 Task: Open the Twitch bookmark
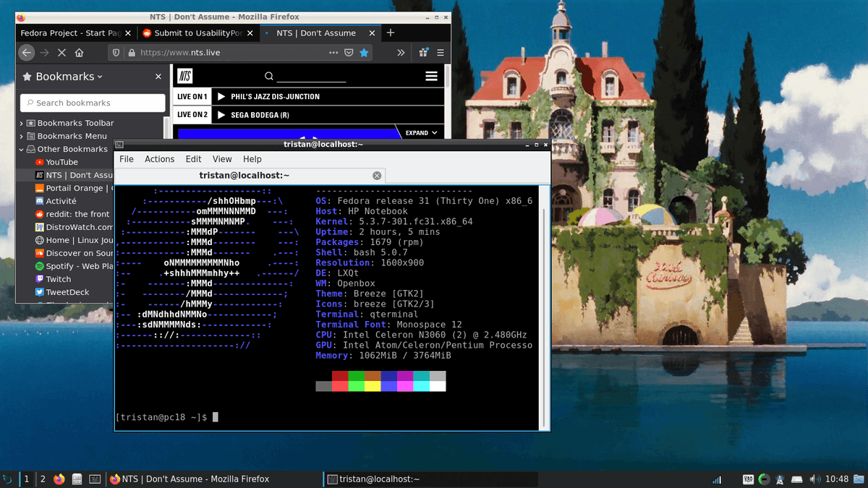click(x=53, y=279)
